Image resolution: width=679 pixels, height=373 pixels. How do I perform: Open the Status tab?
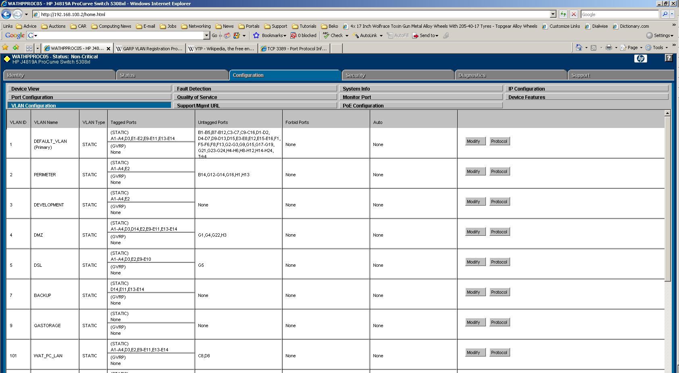coord(172,75)
